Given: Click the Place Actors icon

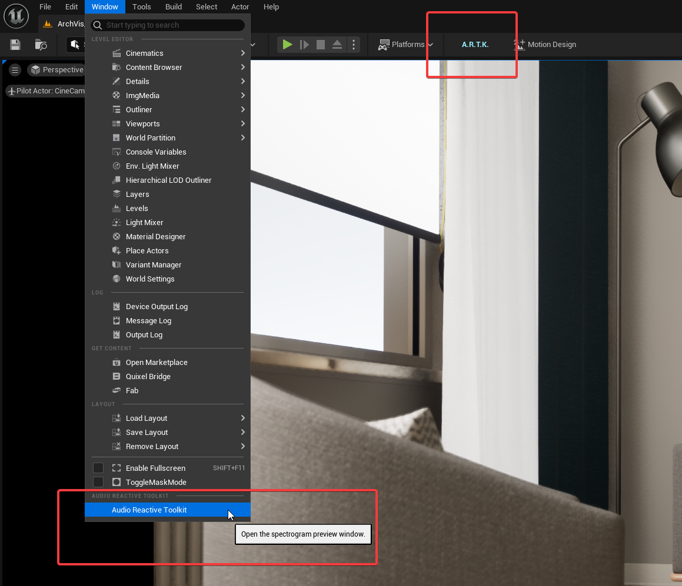Looking at the screenshot, I should point(117,250).
